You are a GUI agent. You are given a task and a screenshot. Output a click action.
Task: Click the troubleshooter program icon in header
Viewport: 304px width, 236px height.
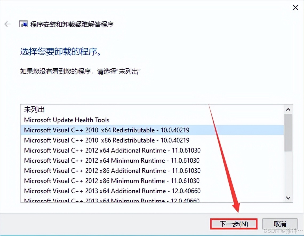coord(23,24)
